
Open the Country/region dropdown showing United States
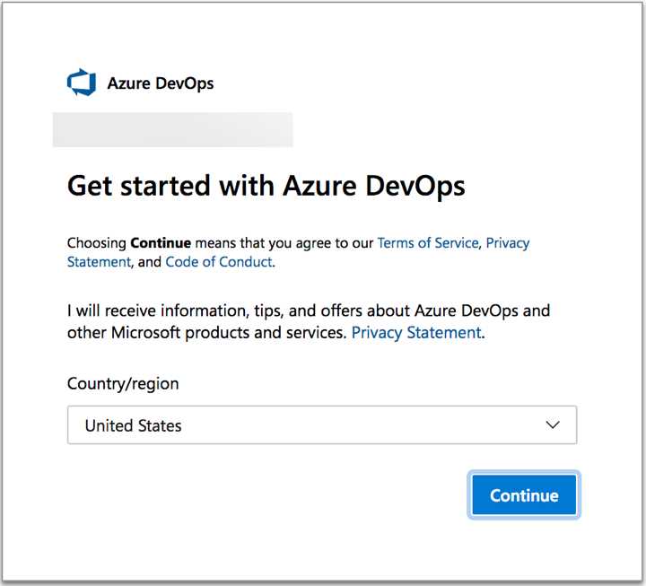tap(322, 424)
